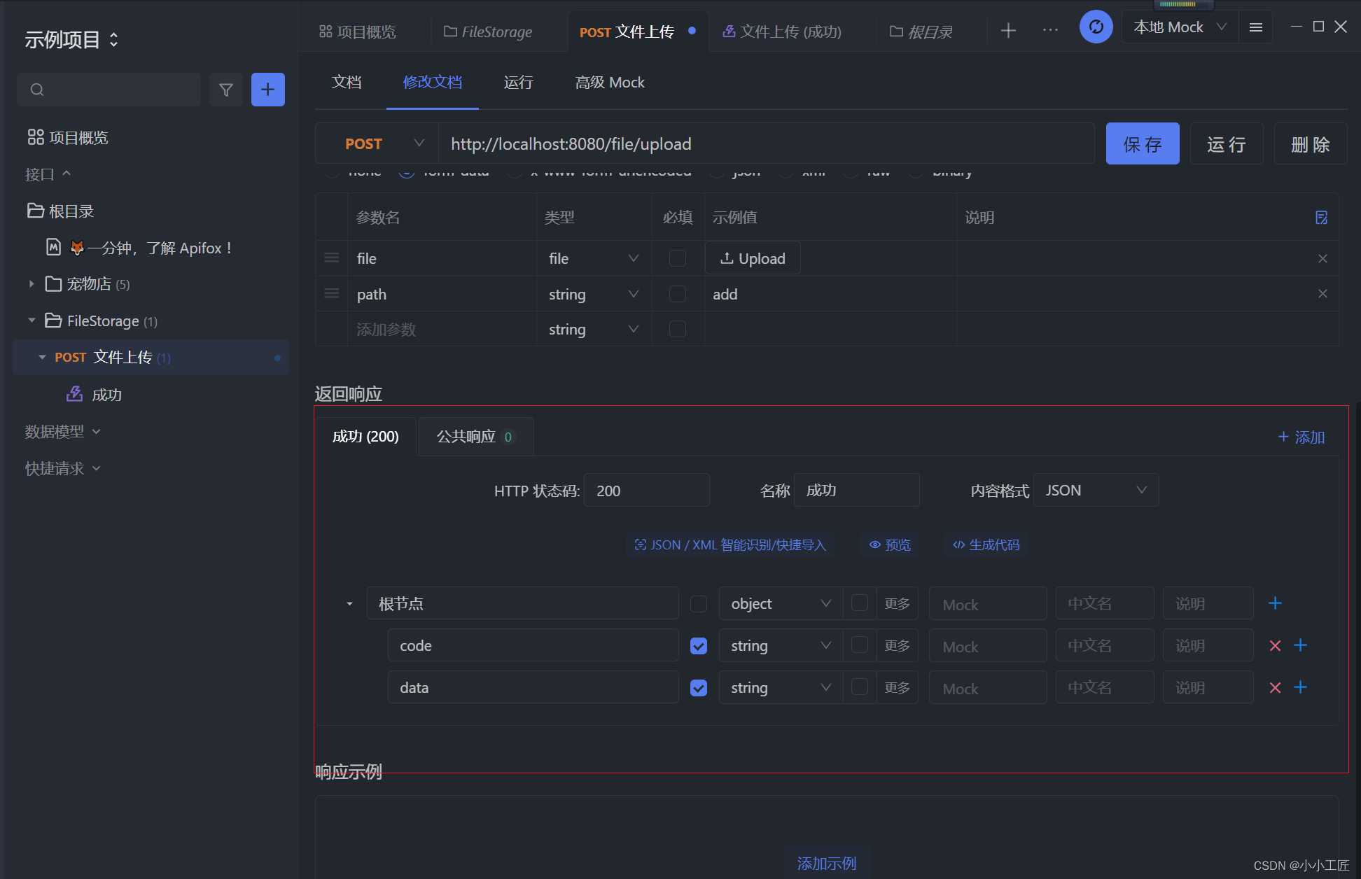Collapse the root node tree arrow
This screenshot has height=879, width=1361.
click(349, 604)
